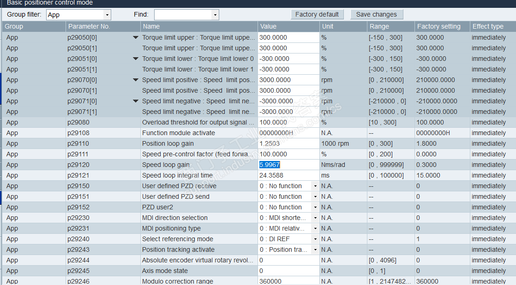This screenshot has width=516, height=285.
Task: Collapse the p29051[0] Torque limit lower expander
Action: (136, 59)
